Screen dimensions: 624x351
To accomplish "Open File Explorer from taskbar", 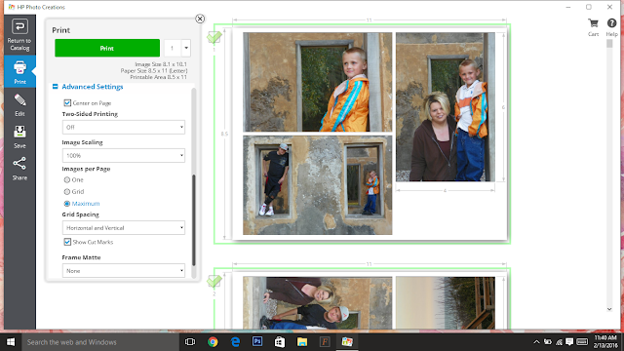I will click(302, 342).
